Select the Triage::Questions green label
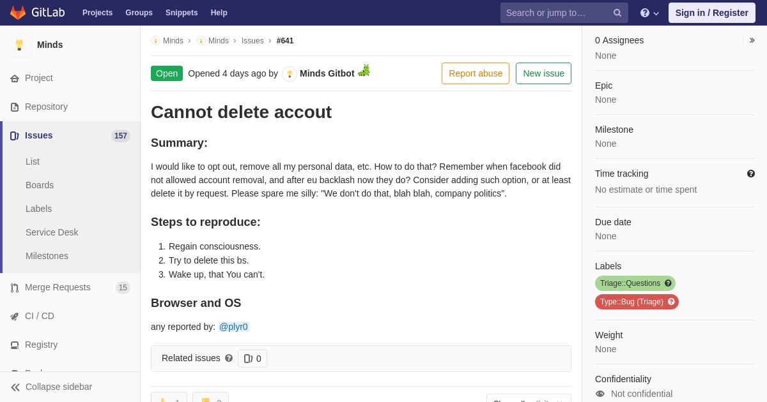This screenshot has width=767, height=402. coord(630,283)
